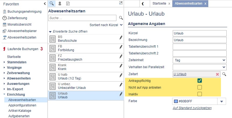Follow the U Urlaub Zeitart link
232x118 pixels.
[x=180, y=74]
